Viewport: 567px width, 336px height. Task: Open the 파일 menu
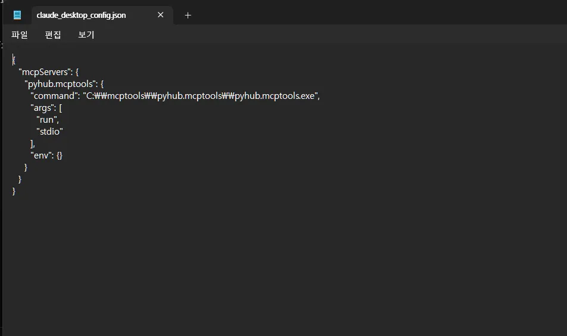19,35
